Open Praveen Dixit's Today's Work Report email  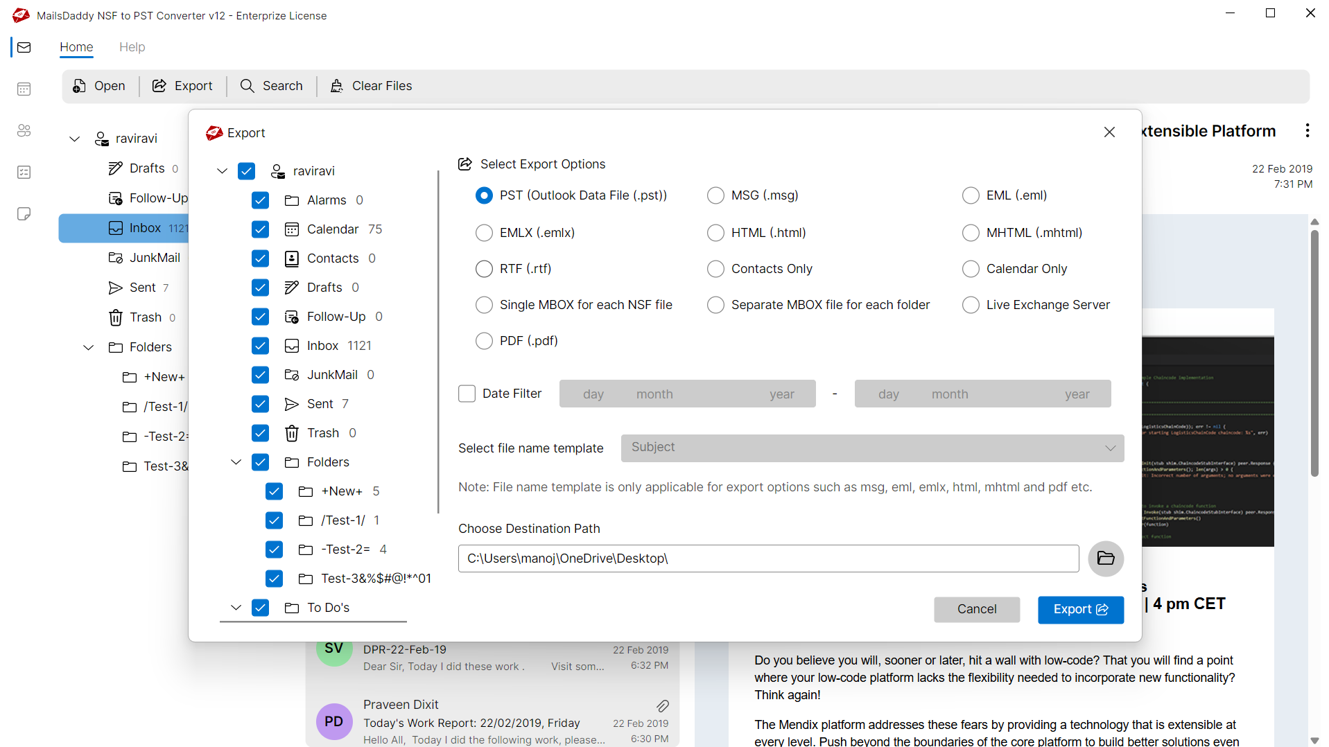[492, 721]
